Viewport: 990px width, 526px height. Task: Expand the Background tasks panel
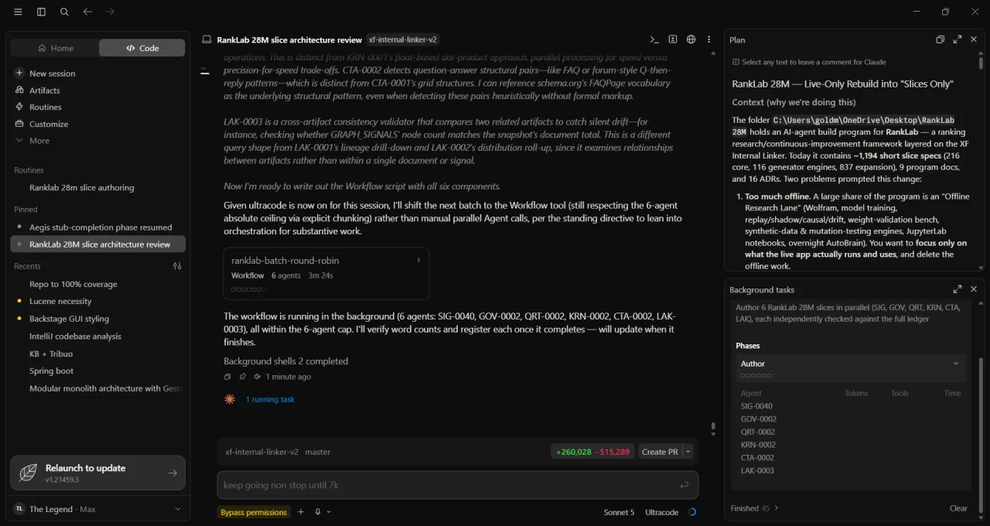(x=958, y=289)
